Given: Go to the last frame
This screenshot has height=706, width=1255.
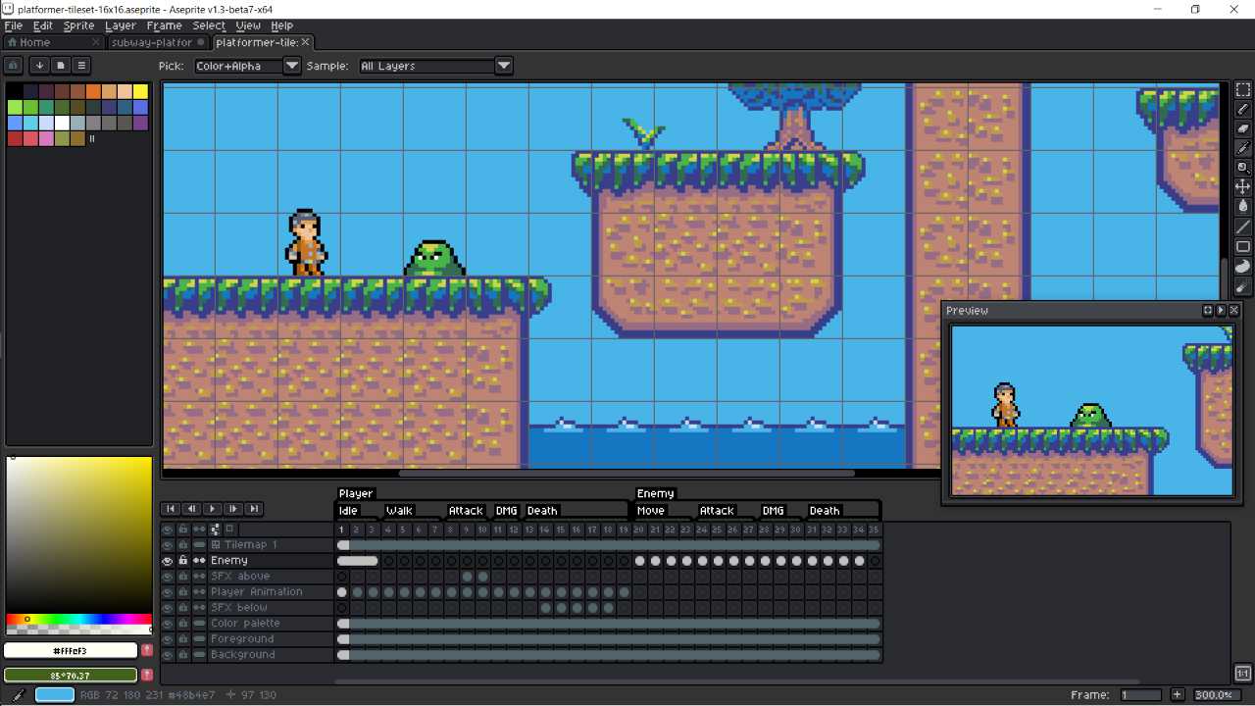Looking at the screenshot, I should pyautogui.click(x=253, y=509).
